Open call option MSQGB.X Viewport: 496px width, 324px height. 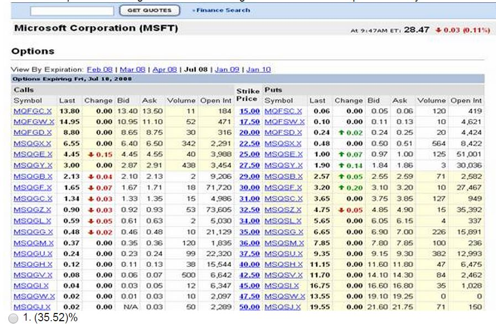[33, 176]
